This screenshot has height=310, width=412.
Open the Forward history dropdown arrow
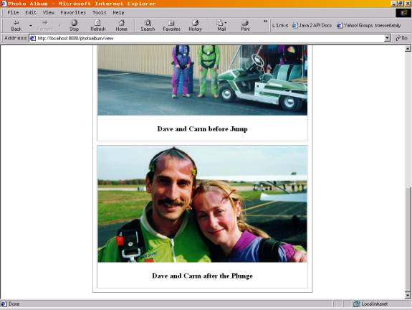click(x=59, y=26)
